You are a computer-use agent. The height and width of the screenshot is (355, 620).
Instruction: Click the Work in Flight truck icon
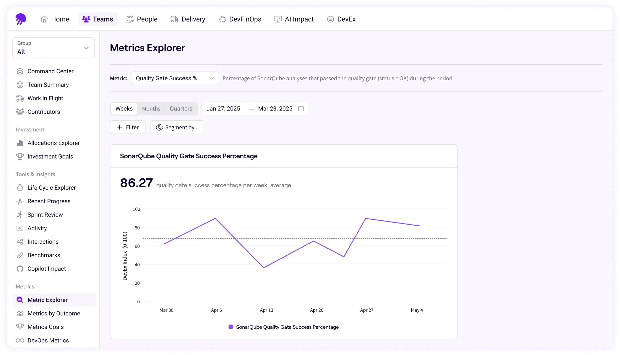pos(20,98)
